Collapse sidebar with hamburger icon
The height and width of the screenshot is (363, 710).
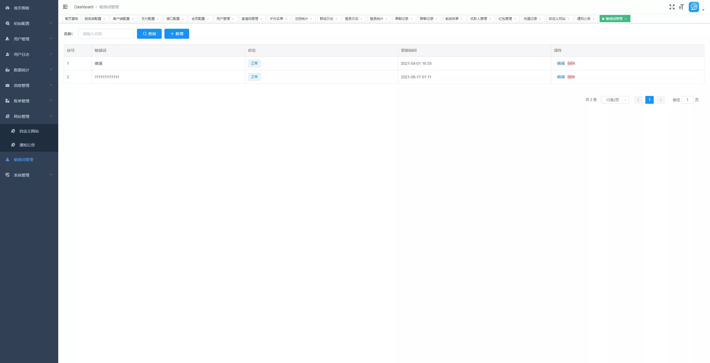click(x=65, y=7)
